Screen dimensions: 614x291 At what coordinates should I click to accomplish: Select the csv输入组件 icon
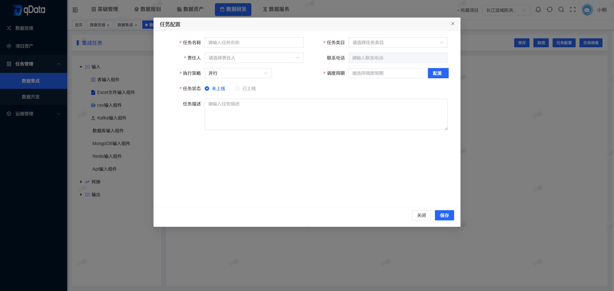pyautogui.click(x=93, y=105)
